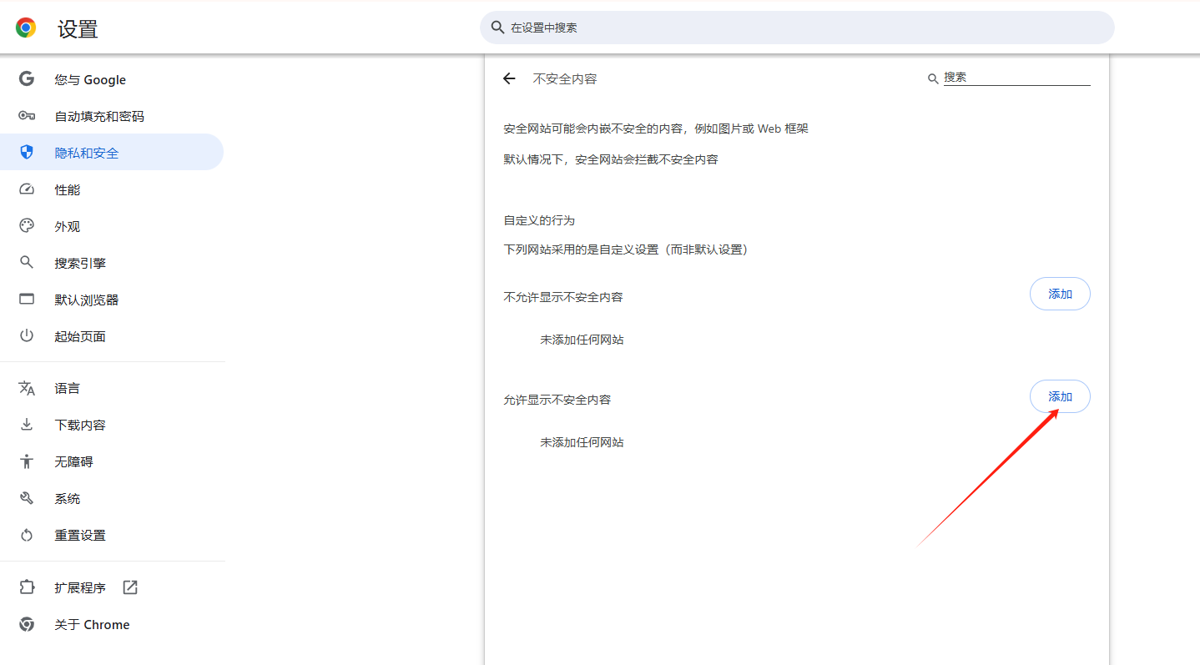Open the 无障碍 section
This screenshot has height=665, width=1200.
112,461
